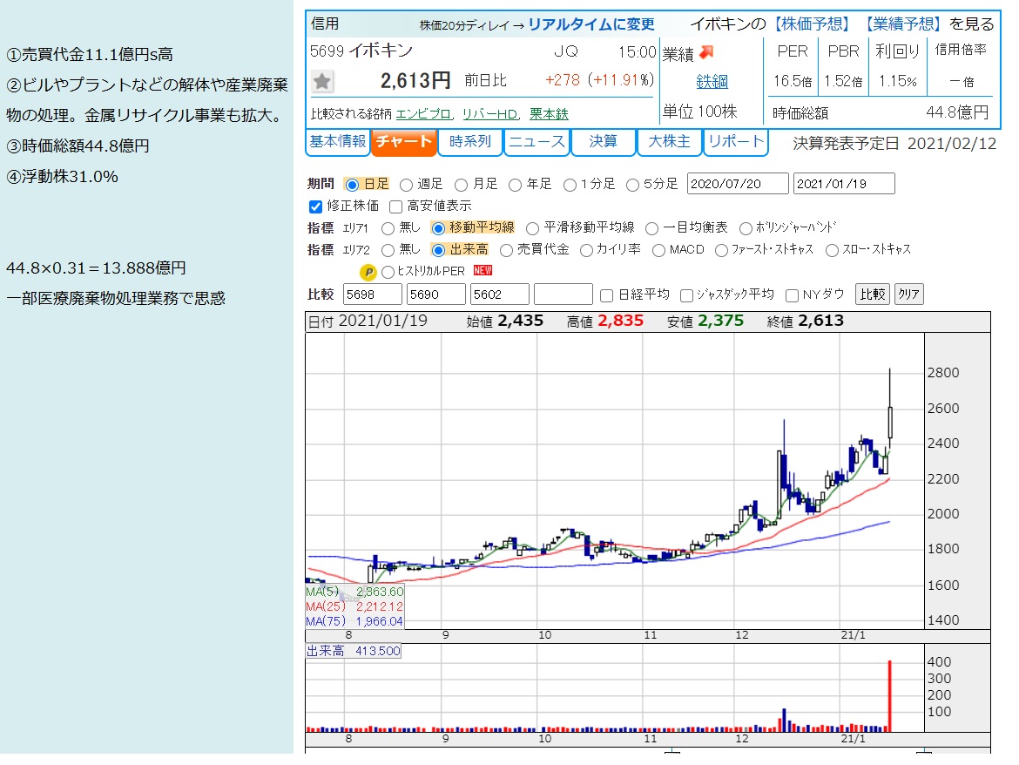Click the red NEW badge
Image resolution: width=1019 pixels, height=765 pixels.
click(483, 270)
